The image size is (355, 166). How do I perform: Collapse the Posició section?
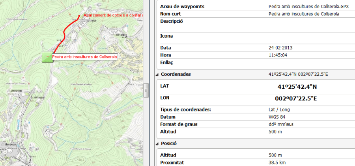pos(157,144)
